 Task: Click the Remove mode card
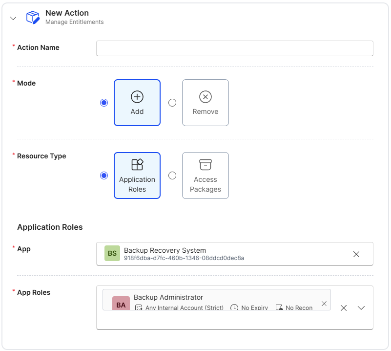pos(206,103)
